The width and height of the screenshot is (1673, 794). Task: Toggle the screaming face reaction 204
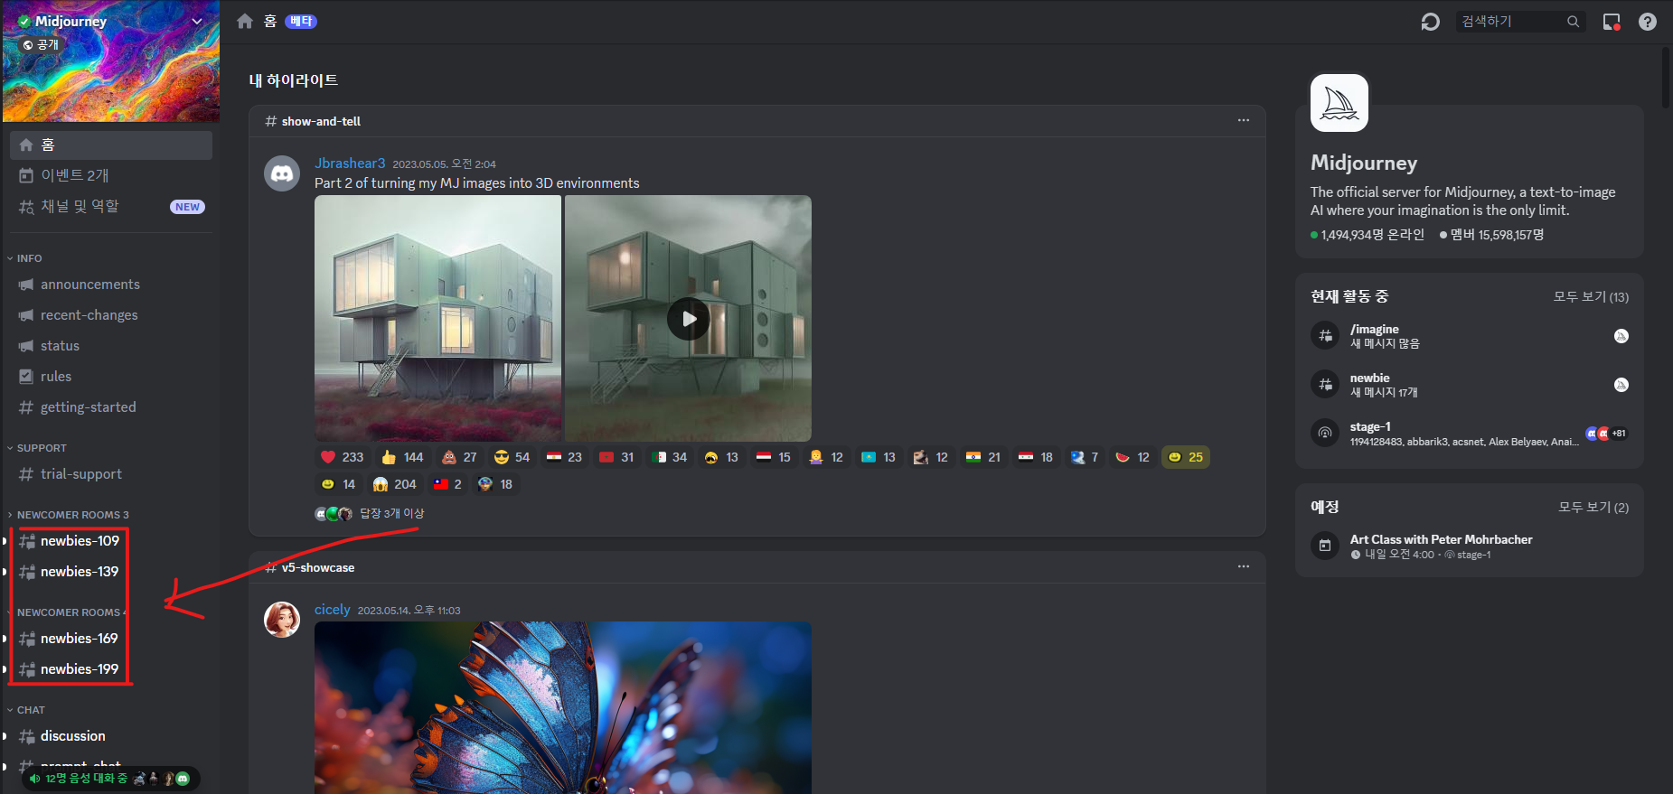[x=394, y=484]
